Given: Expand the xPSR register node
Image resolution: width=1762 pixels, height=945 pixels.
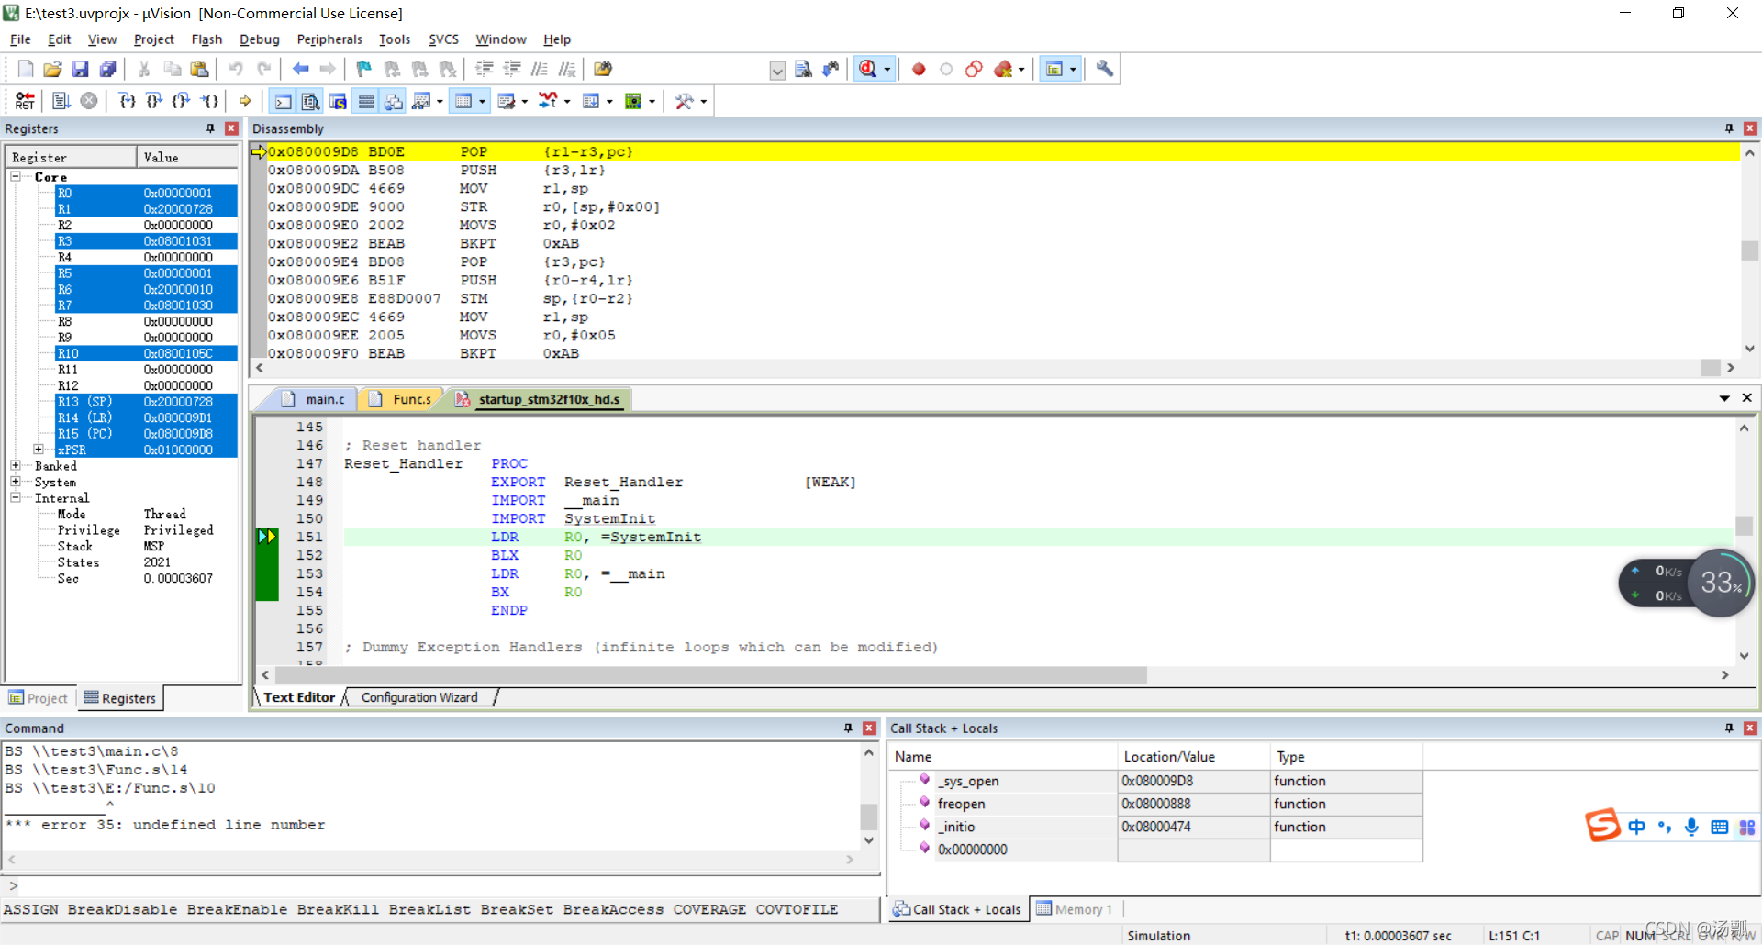Looking at the screenshot, I should click(x=39, y=450).
